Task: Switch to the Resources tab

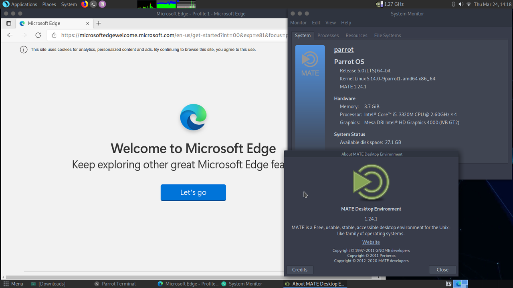Action: (356, 36)
